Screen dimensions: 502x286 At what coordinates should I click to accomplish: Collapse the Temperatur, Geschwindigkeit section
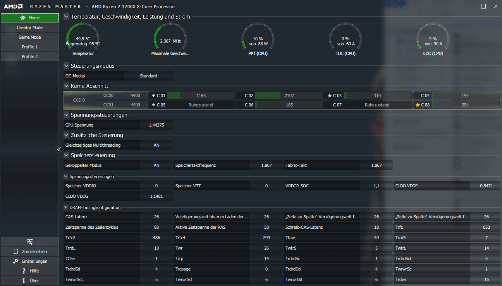pos(66,17)
